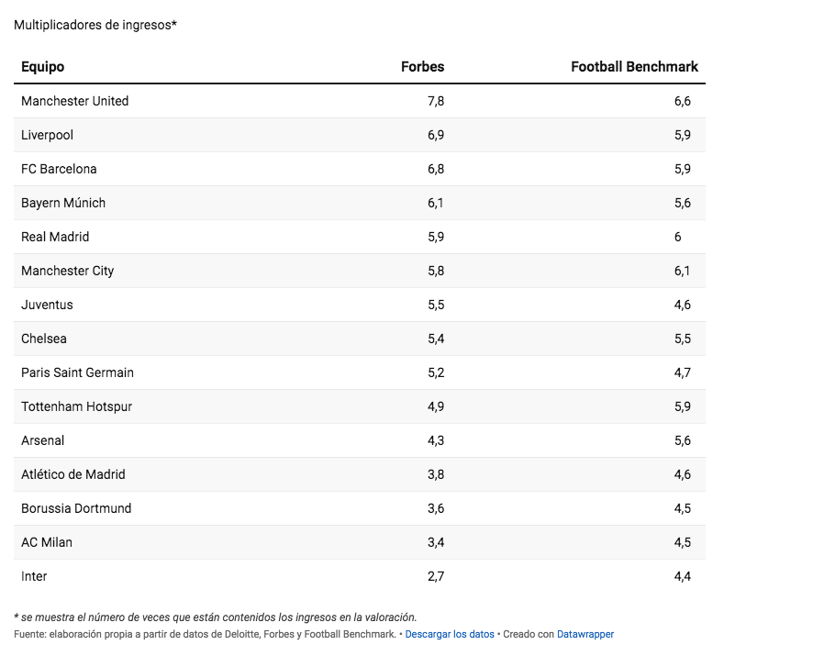813x667 pixels.
Task: Select the Paris Saint Germain team cell
Action: [x=77, y=372]
